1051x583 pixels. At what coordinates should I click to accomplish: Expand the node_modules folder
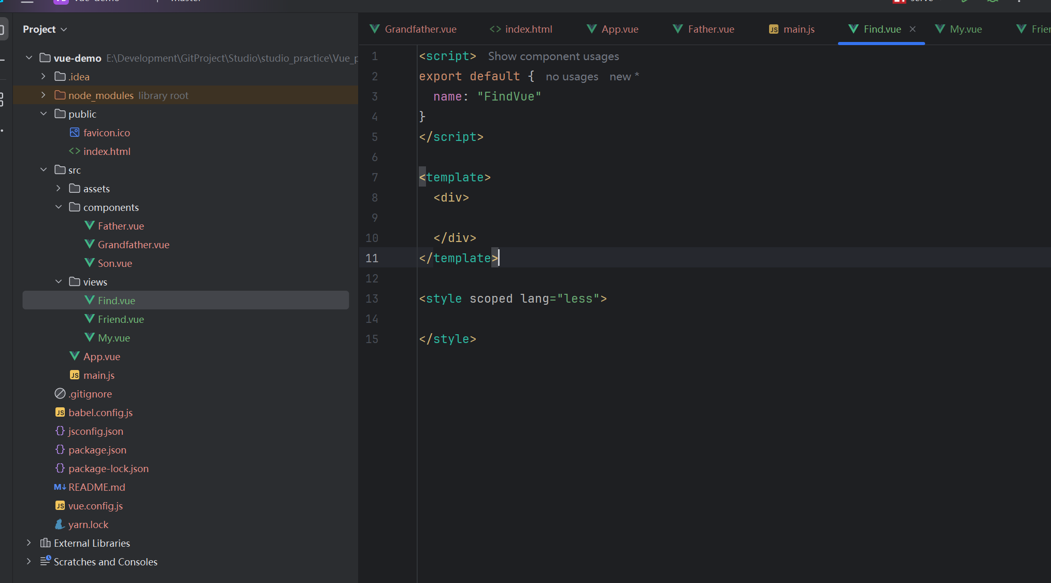click(44, 95)
